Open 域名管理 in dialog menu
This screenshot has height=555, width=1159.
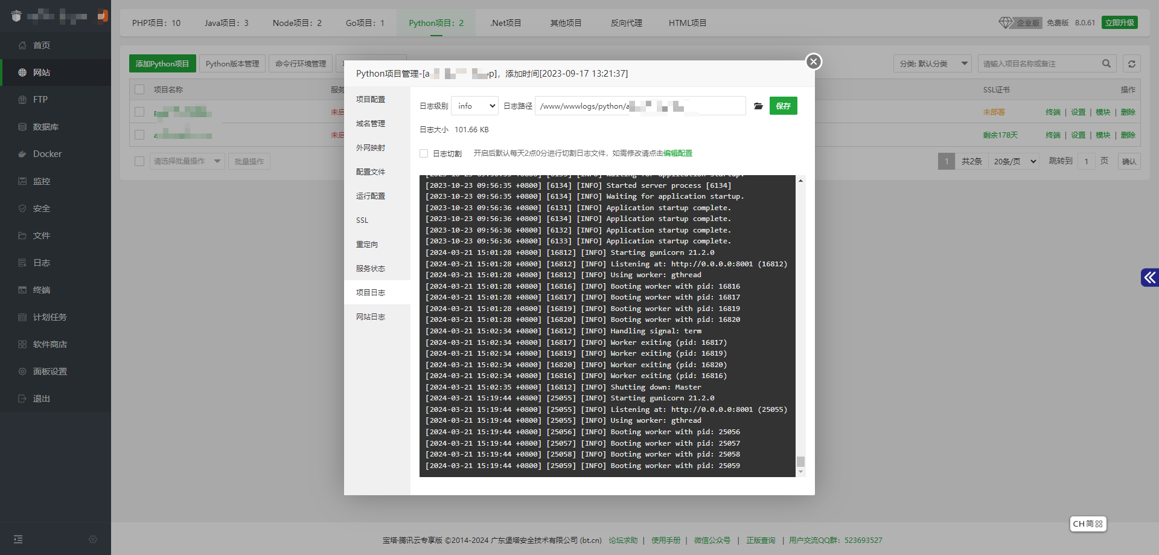(x=377, y=123)
